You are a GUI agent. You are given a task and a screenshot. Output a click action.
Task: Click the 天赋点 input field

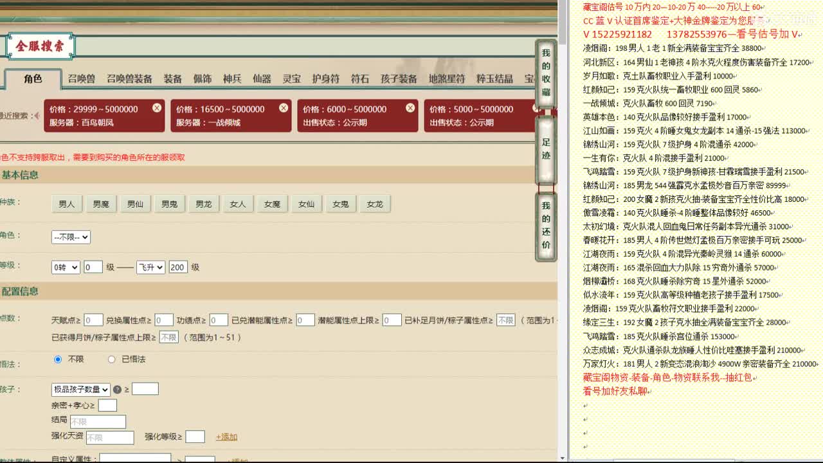point(93,320)
